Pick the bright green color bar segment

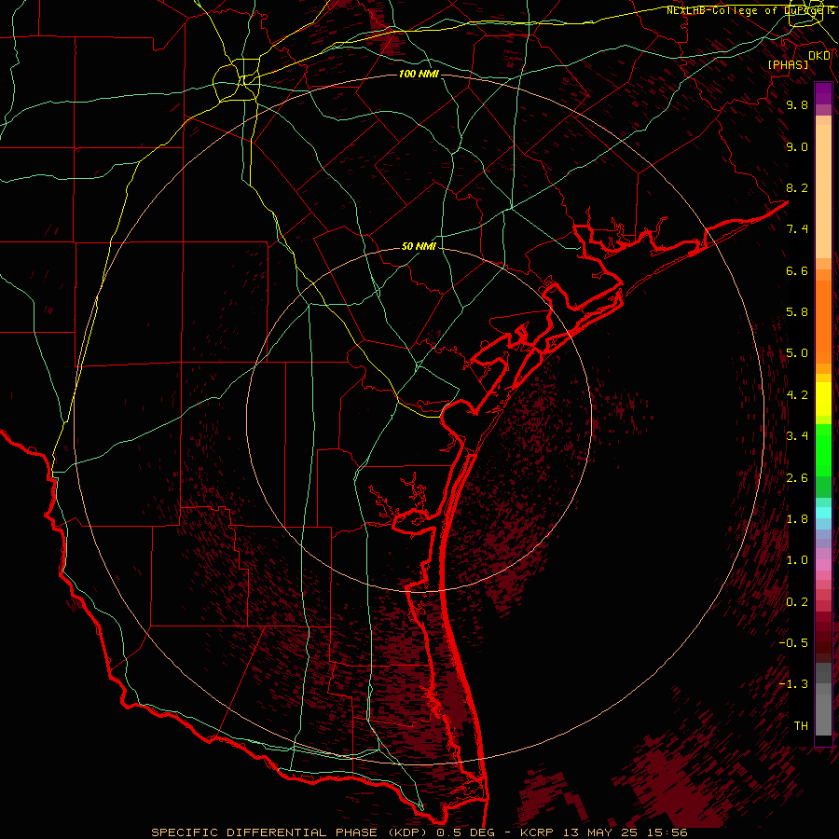click(x=823, y=450)
